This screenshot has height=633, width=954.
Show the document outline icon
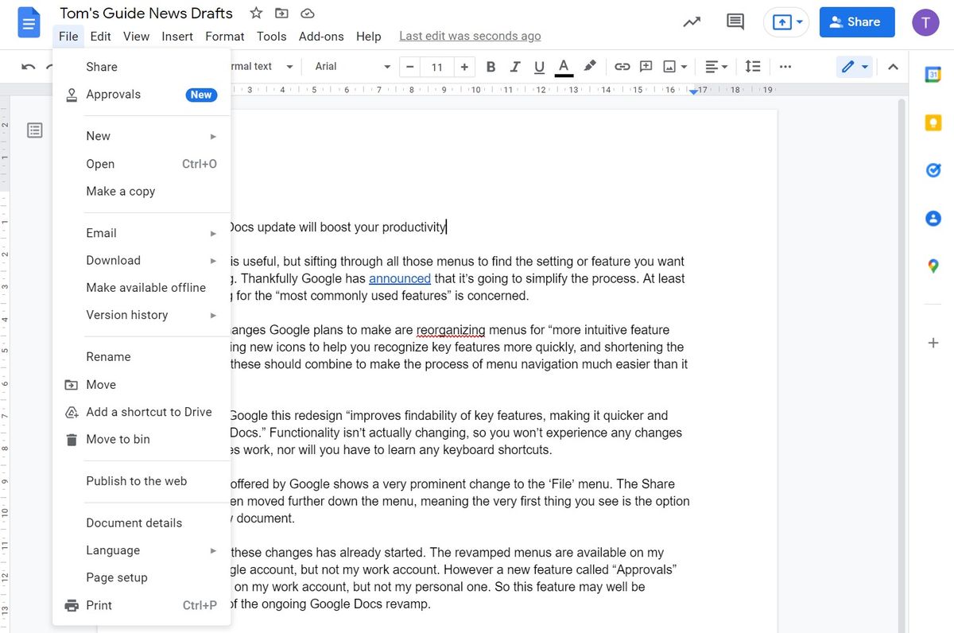[34, 129]
